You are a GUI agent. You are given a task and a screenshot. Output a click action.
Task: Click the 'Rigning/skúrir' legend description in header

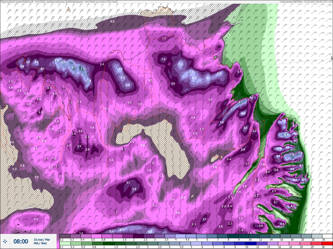tap(8, 2)
